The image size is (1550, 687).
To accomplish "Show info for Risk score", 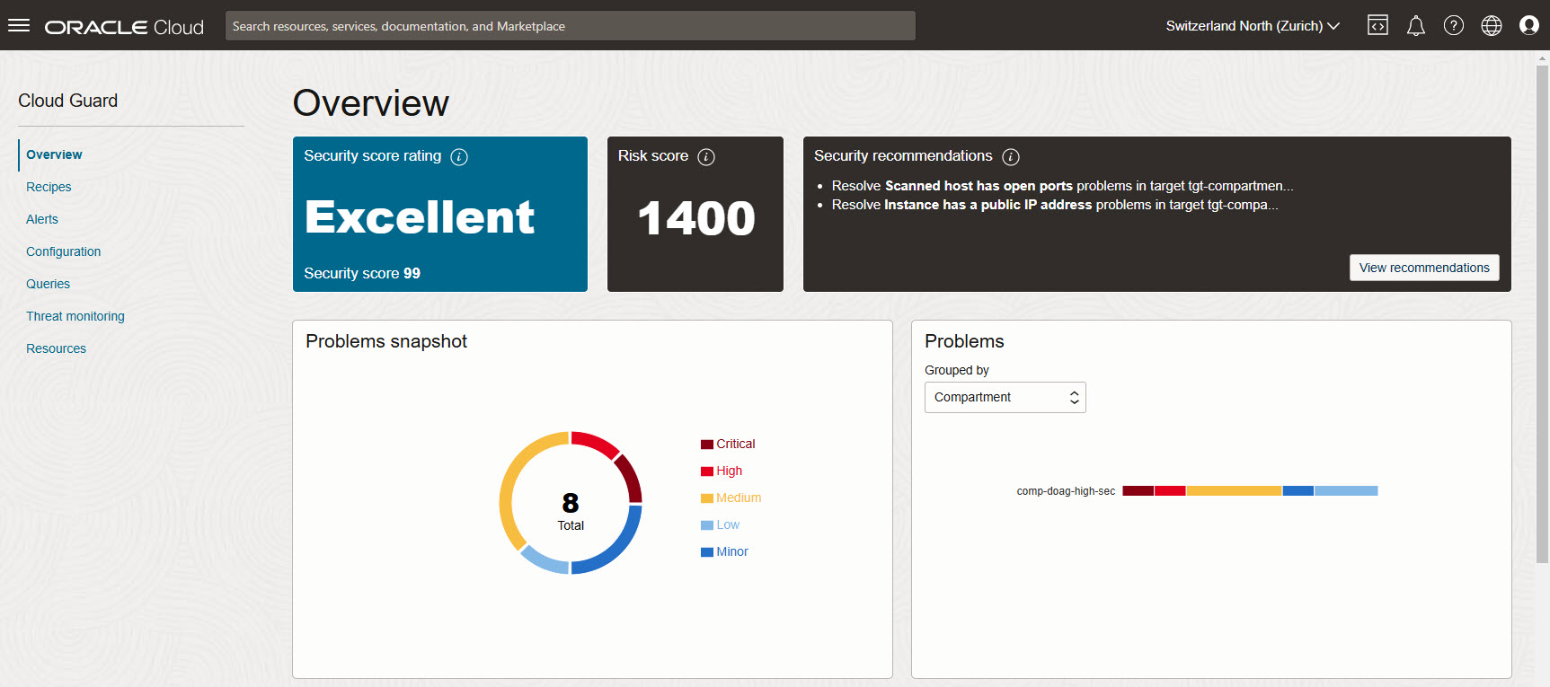I will pos(706,157).
